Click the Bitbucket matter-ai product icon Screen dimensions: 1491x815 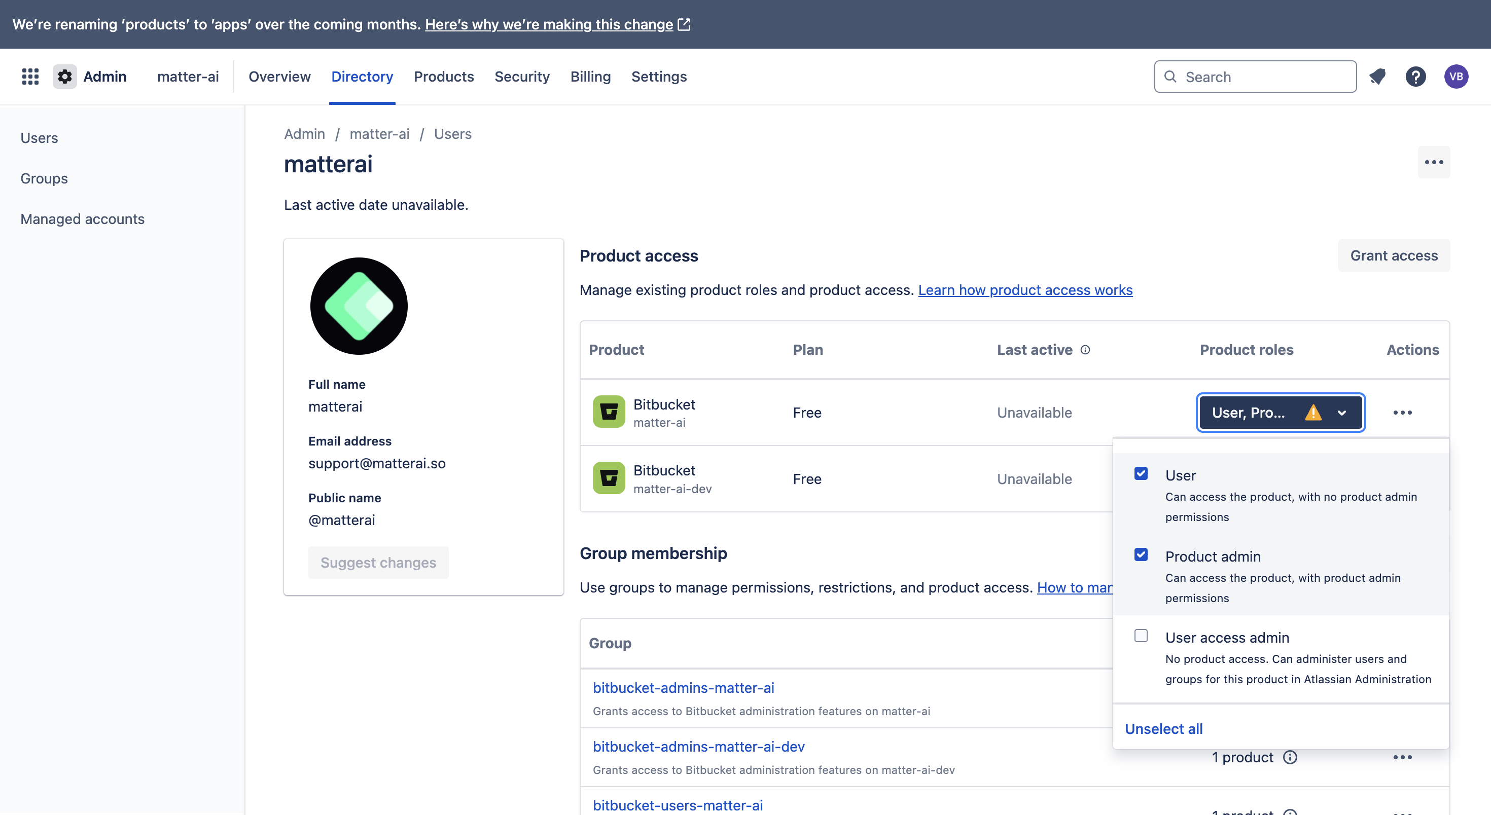pos(609,412)
